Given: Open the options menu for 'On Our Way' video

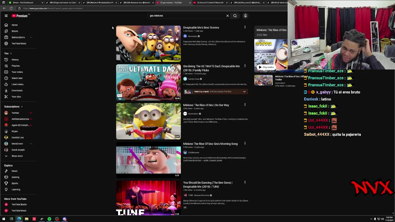Looking at the screenshot, I should coord(245,105).
